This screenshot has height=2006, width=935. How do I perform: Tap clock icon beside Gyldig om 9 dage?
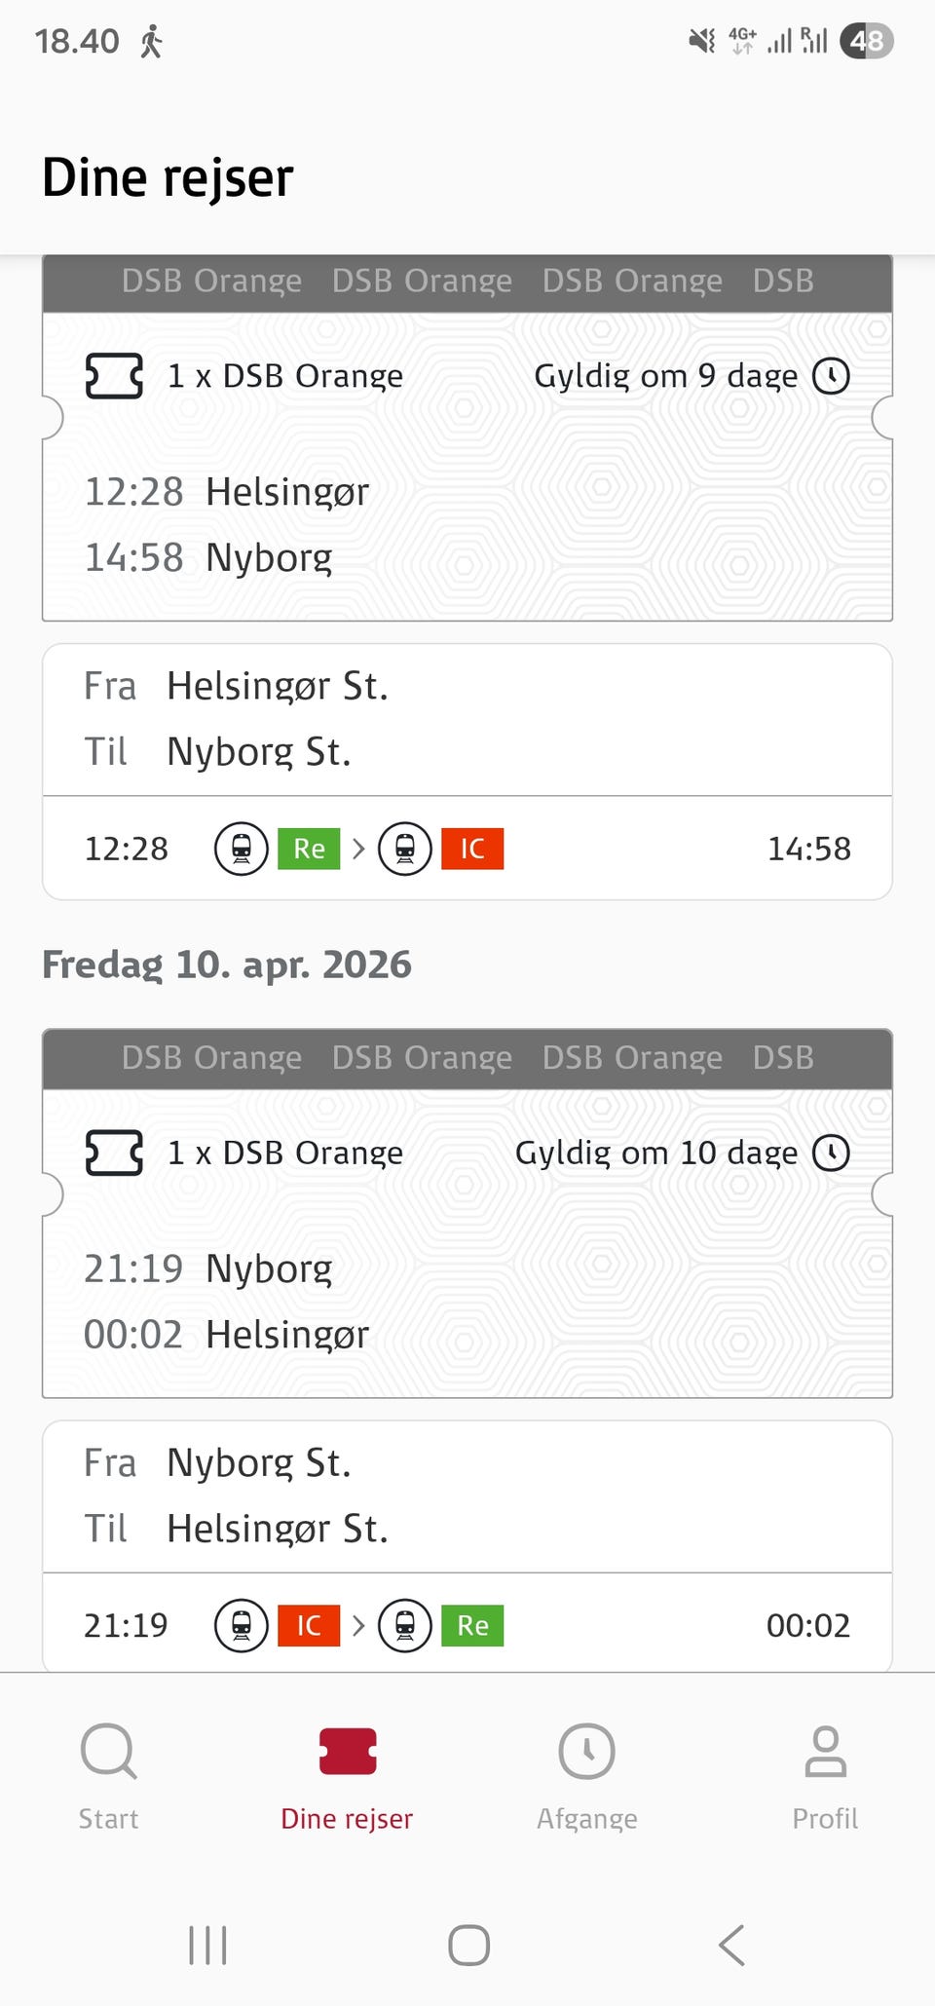point(832,376)
